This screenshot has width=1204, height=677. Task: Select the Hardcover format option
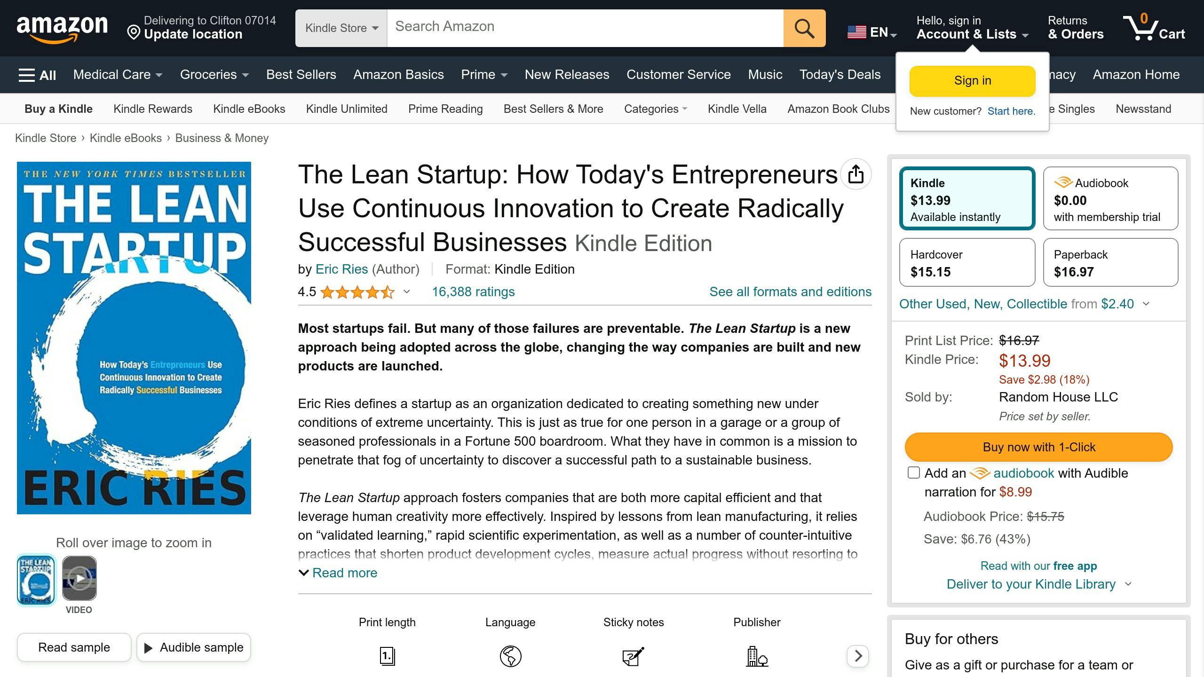pyautogui.click(x=966, y=262)
